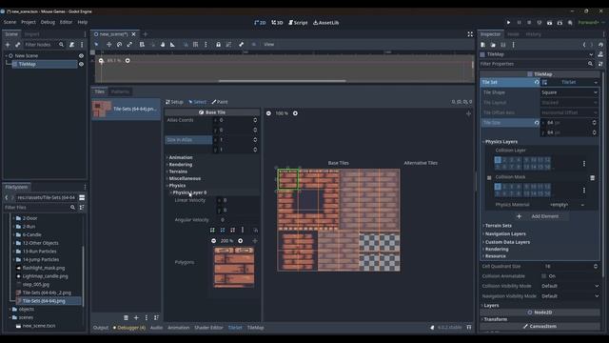Viewport: 609px width, 343px height.
Task: Open the Debug menu
Action: [x=48, y=22]
